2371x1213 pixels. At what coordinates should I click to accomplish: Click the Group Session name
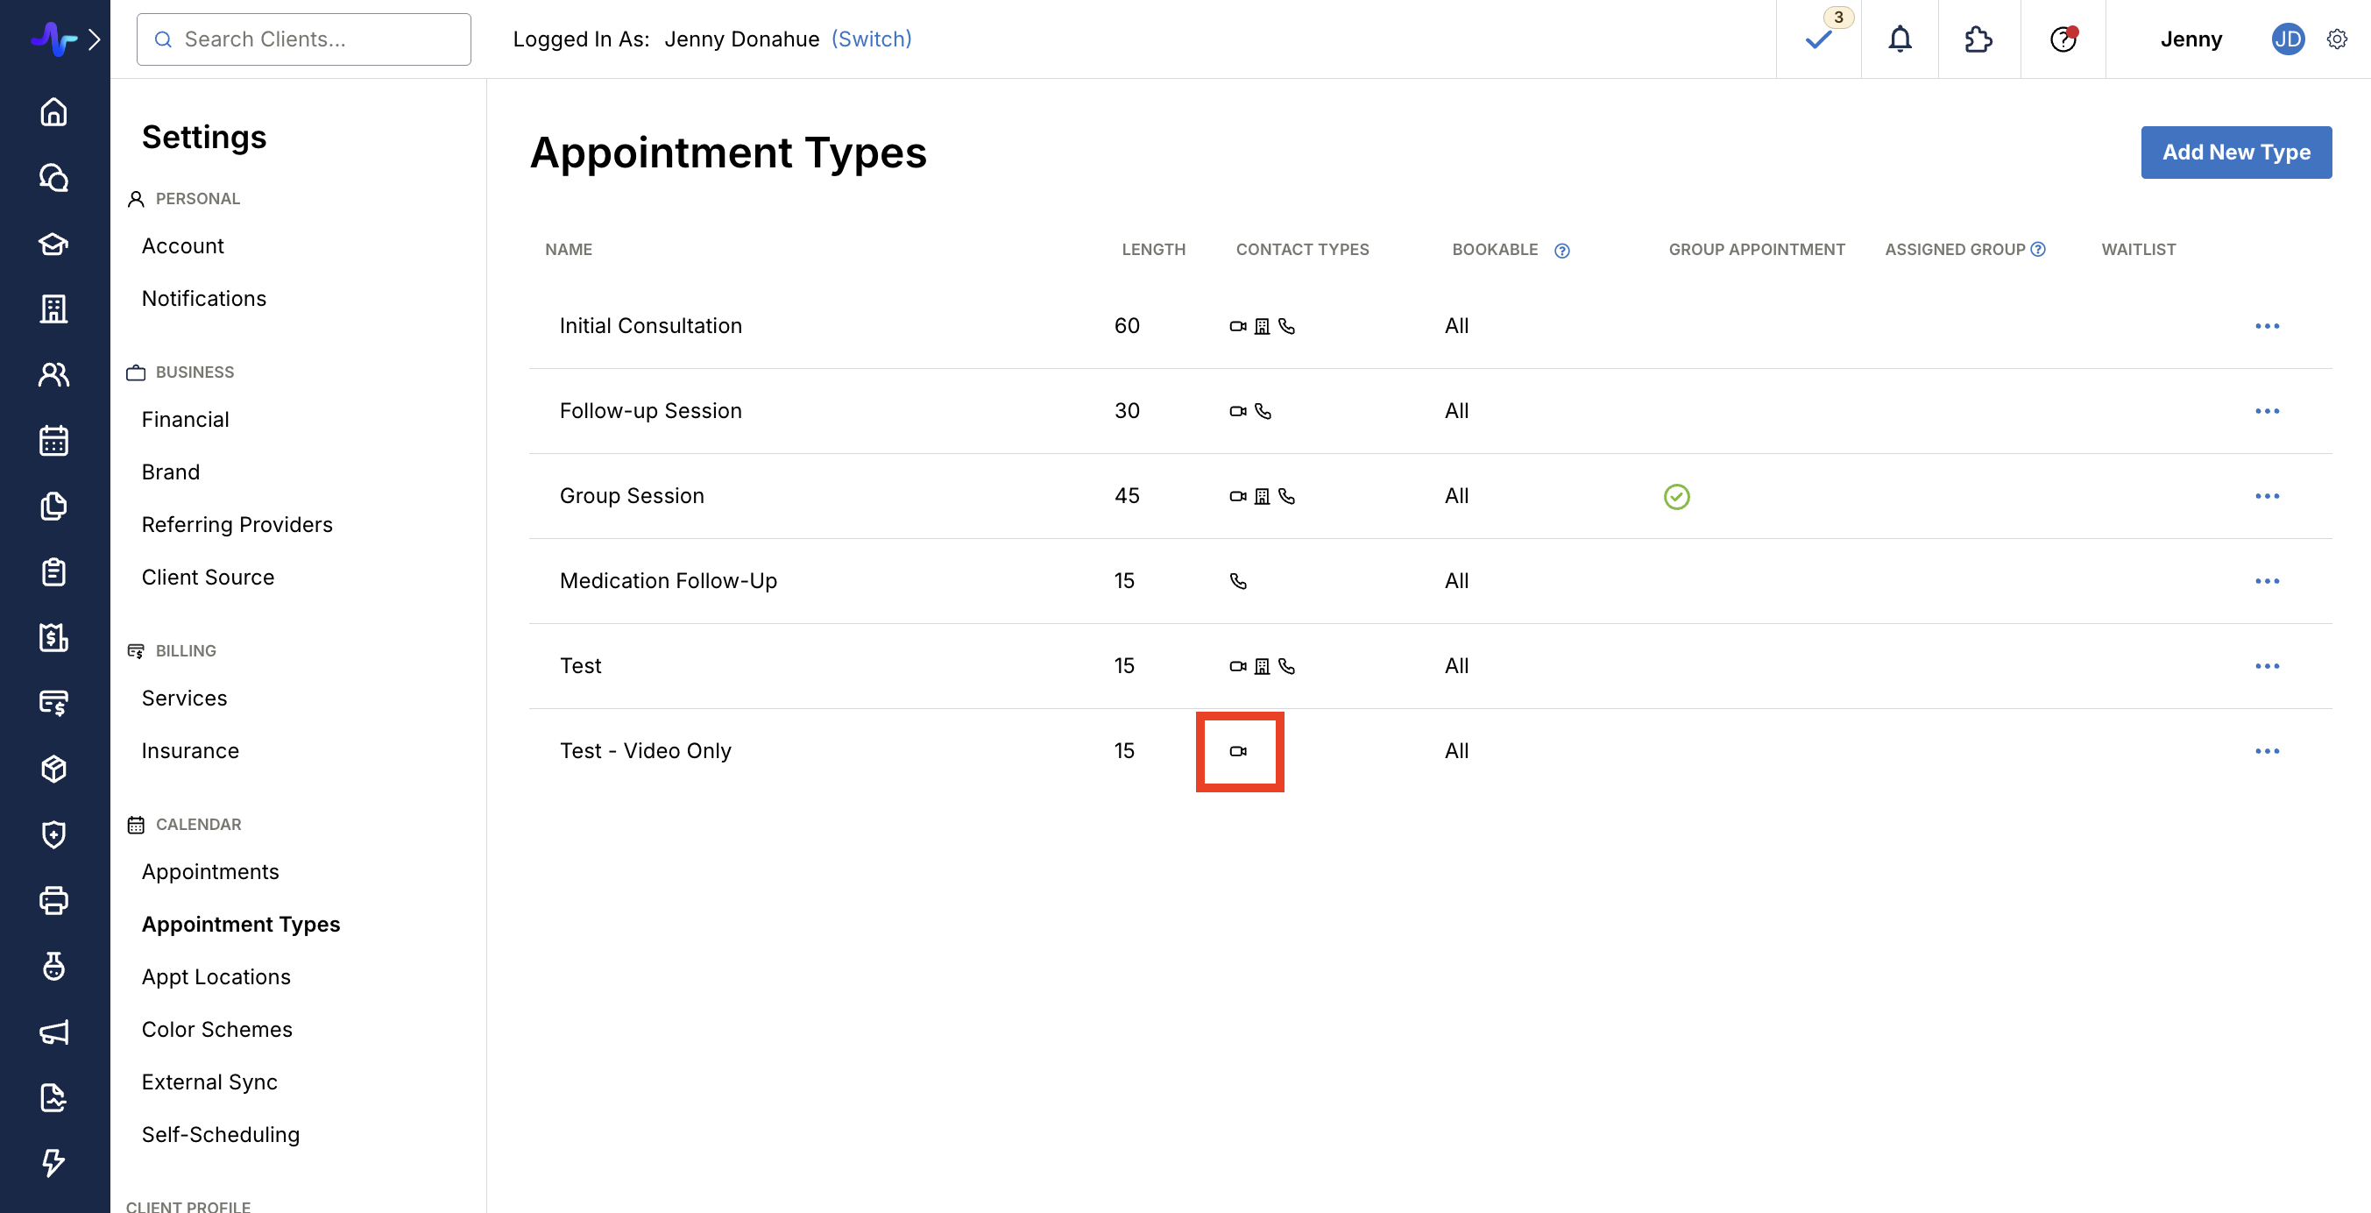(x=632, y=496)
